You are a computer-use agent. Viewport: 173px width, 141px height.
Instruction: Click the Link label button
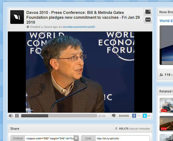(88, 138)
